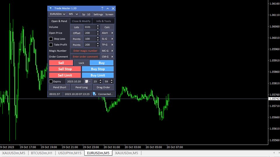Image resolution: width=280 pixels, height=157 pixels.
Task: Enable the Take Profit checkbox
Action: tap(51, 45)
